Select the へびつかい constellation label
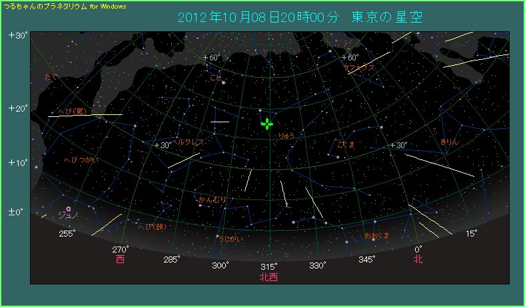 click(81, 160)
